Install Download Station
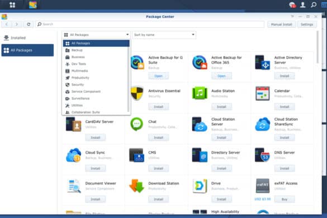This screenshot has height=218, width=327. (x=159, y=200)
